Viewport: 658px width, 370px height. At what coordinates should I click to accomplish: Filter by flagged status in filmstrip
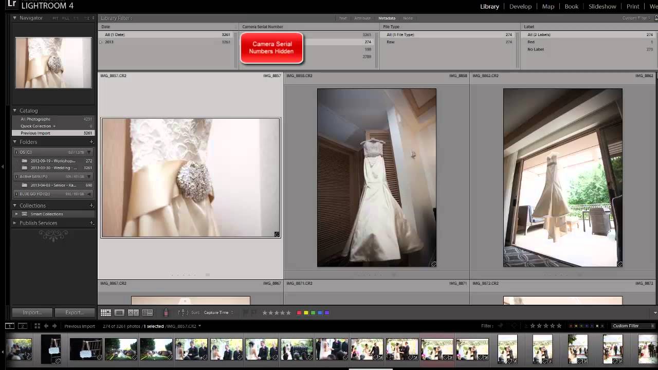click(500, 326)
